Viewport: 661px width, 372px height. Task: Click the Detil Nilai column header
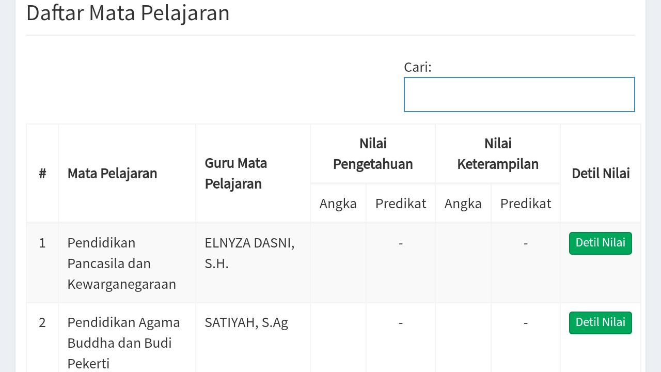600,174
